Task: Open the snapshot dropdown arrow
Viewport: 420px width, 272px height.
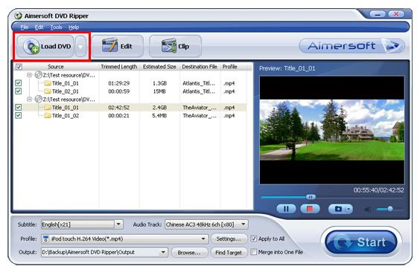Action: pyautogui.click(x=349, y=209)
